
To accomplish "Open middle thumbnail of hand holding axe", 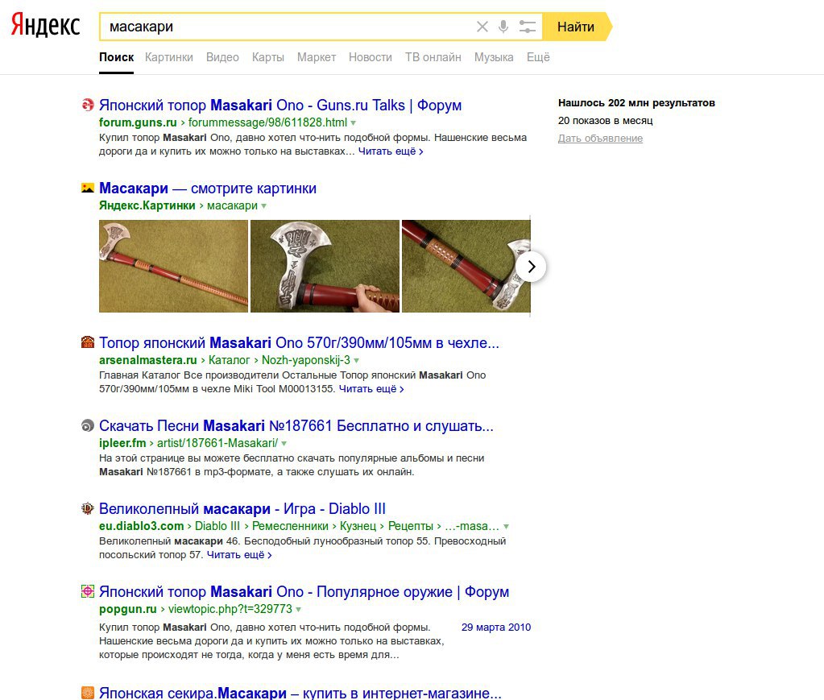I will pos(325,266).
